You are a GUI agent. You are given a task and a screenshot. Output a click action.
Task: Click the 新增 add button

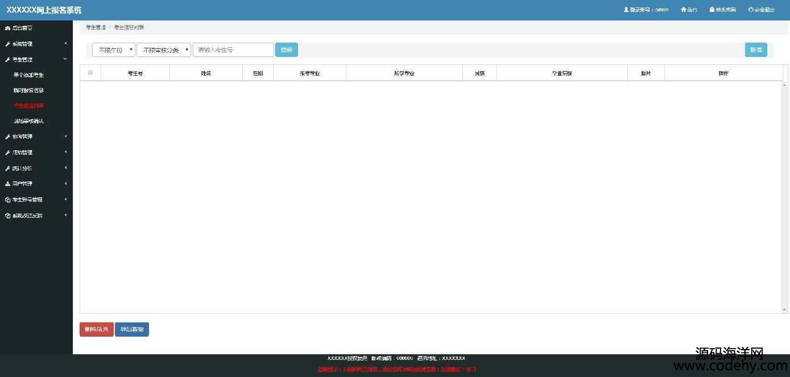pos(756,50)
